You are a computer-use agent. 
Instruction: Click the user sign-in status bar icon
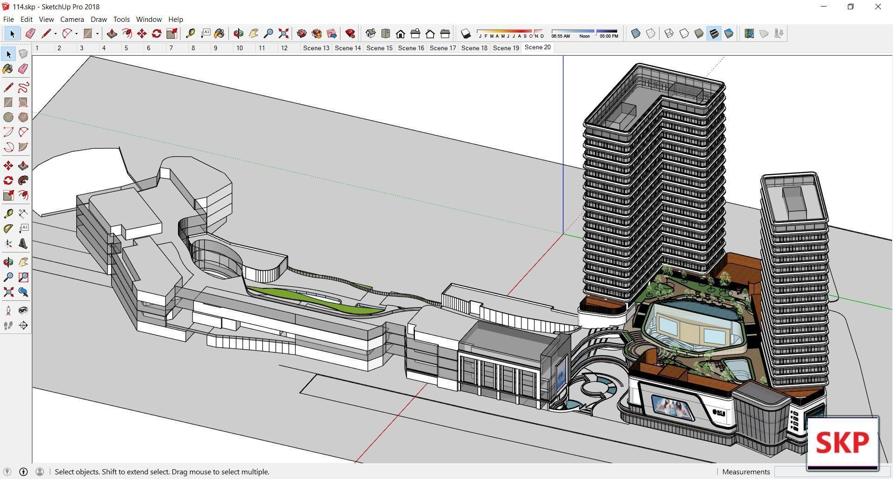(x=40, y=472)
